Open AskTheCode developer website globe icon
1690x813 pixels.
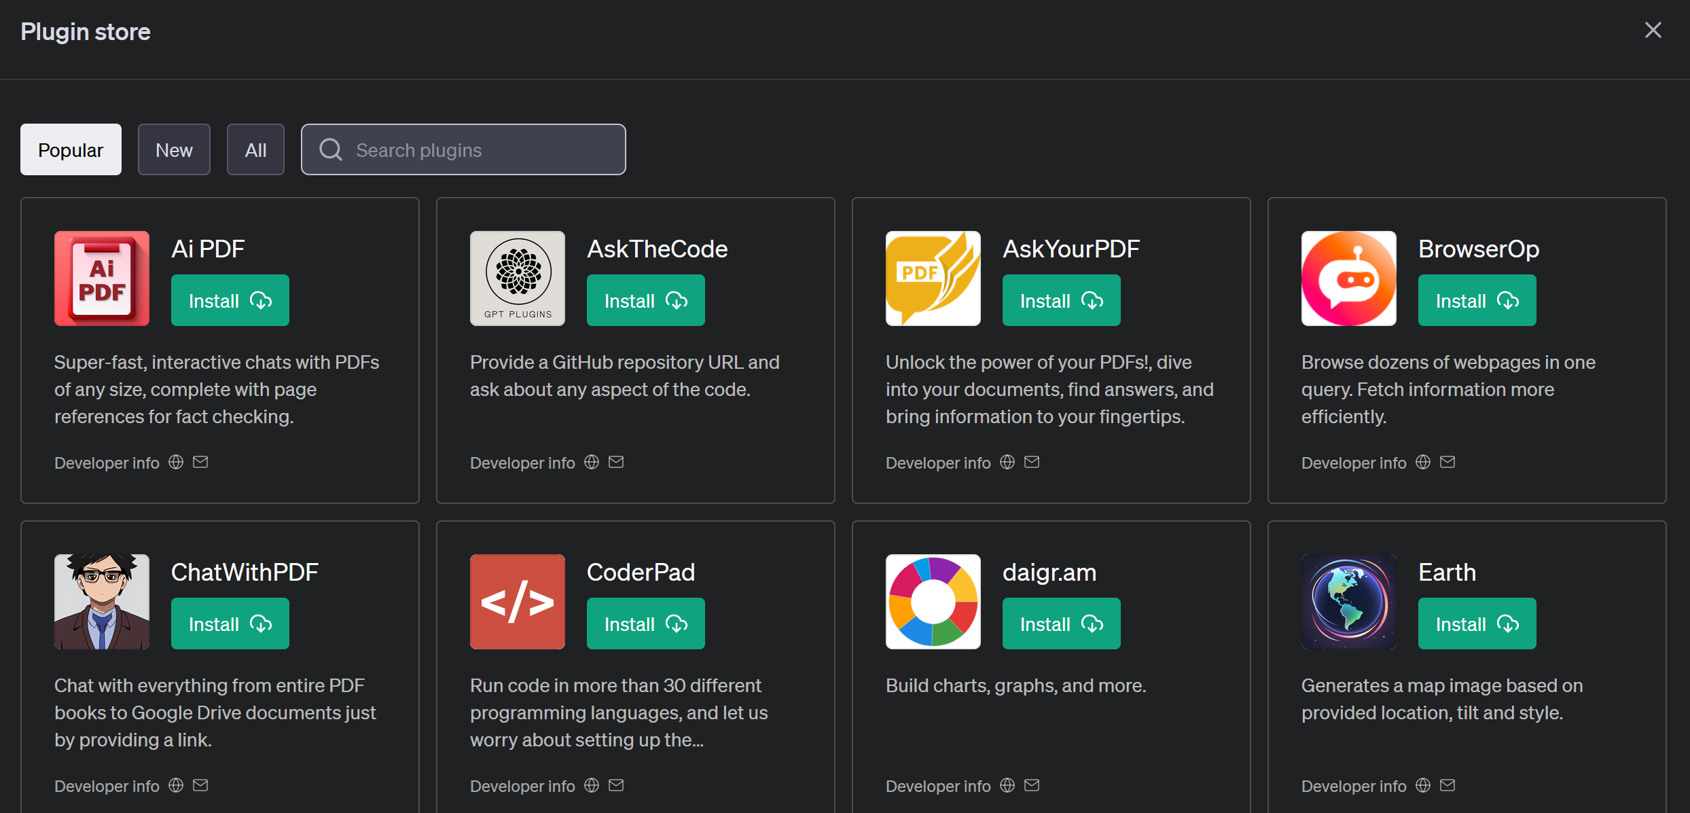(x=592, y=462)
